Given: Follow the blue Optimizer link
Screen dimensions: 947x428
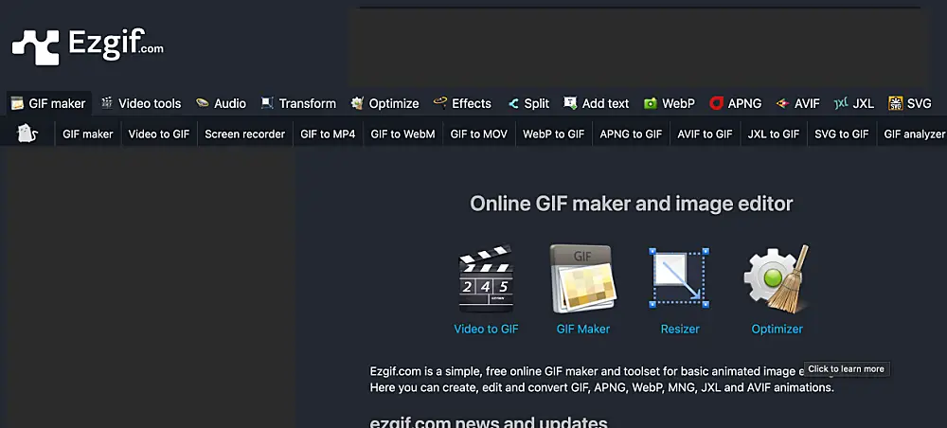Looking at the screenshot, I should [x=777, y=329].
